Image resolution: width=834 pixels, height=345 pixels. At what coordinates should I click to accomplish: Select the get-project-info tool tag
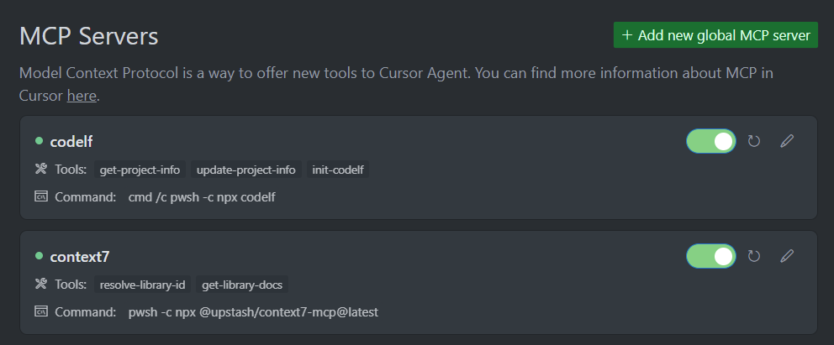[x=140, y=170]
